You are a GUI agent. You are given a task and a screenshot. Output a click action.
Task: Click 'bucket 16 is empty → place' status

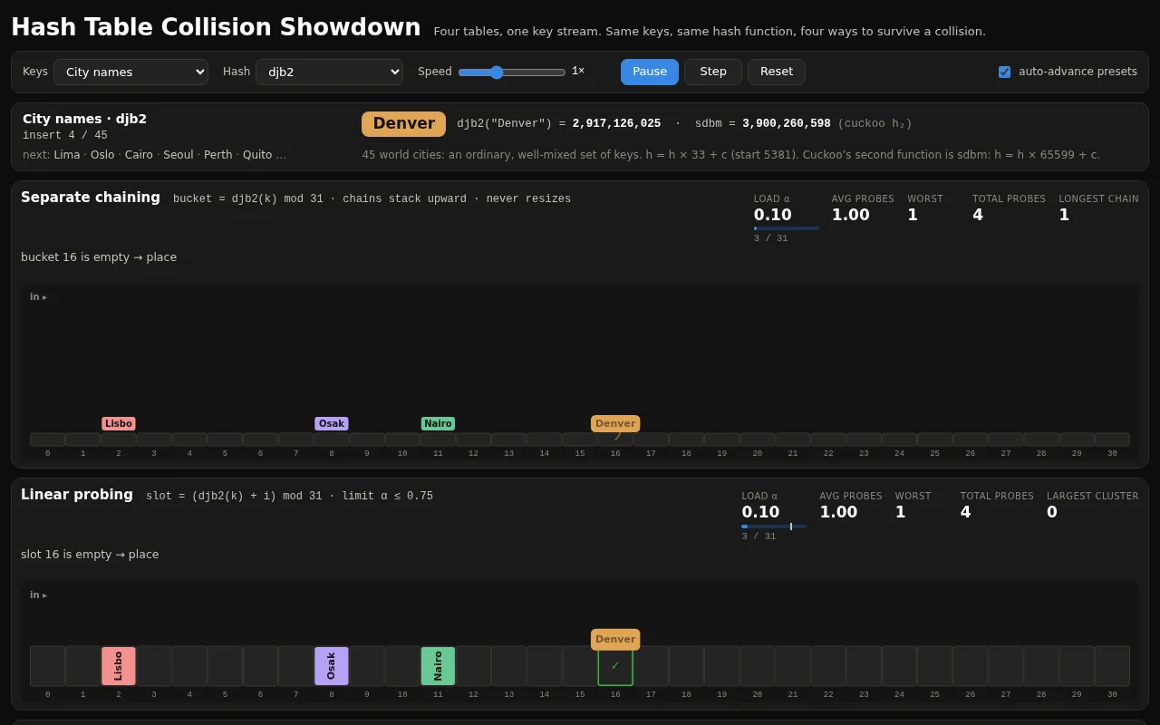(99, 257)
